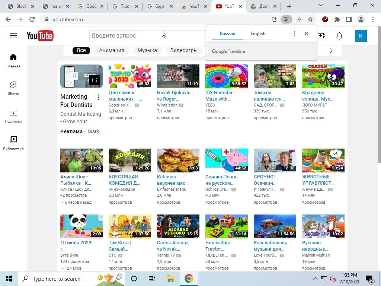Open the Chrome three-dot menu
Viewport: 381px width, 286px height.
tap(373, 19)
